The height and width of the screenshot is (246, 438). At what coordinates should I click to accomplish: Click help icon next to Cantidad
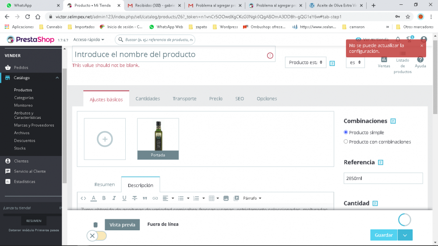(x=375, y=203)
